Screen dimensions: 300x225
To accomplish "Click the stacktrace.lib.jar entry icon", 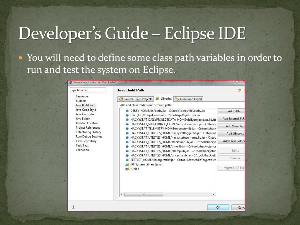I will click(x=127, y=142).
